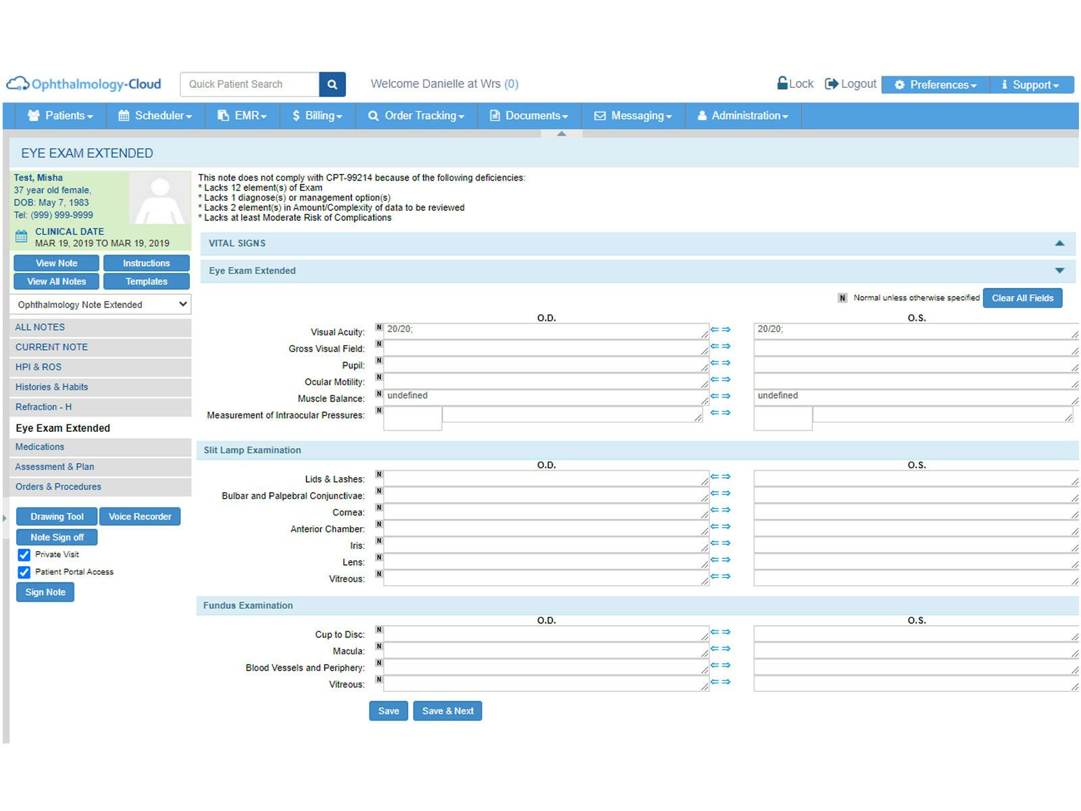Viewport: 1081px width, 811px height.
Task: Open the Ophthalmology Note Extended dropdown
Action: pos(100,304)
